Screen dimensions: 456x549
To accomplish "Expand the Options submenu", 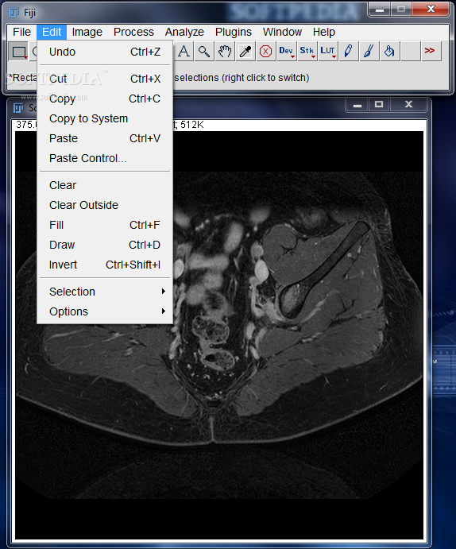I will (x=105, y=311).
